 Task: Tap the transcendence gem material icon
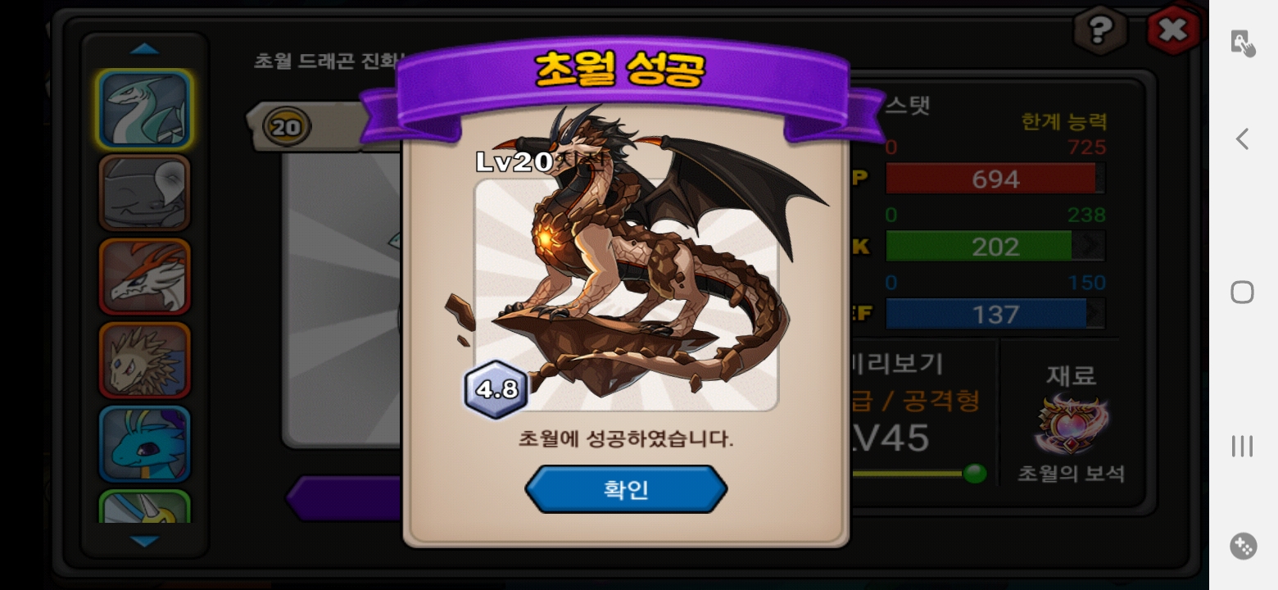coord(1071,425)
